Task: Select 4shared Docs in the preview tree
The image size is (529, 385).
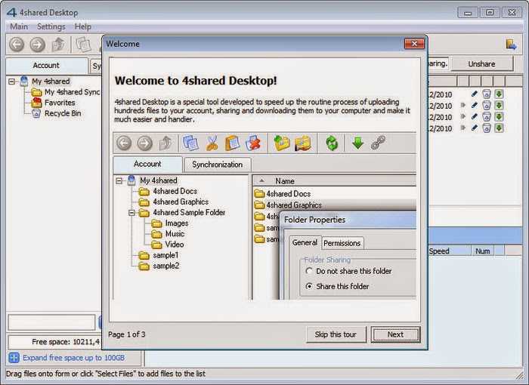Action: [x=175, y=191]
